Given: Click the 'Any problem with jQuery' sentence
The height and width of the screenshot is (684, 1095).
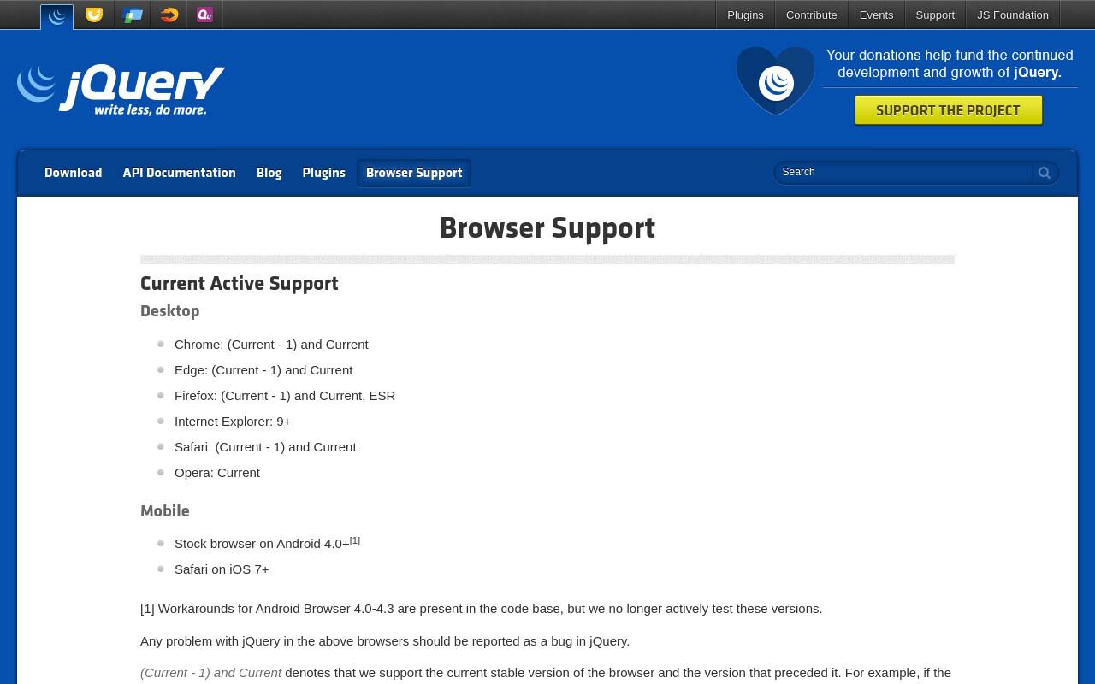Looking at the screenshot, I should click(x=385, y=641).
